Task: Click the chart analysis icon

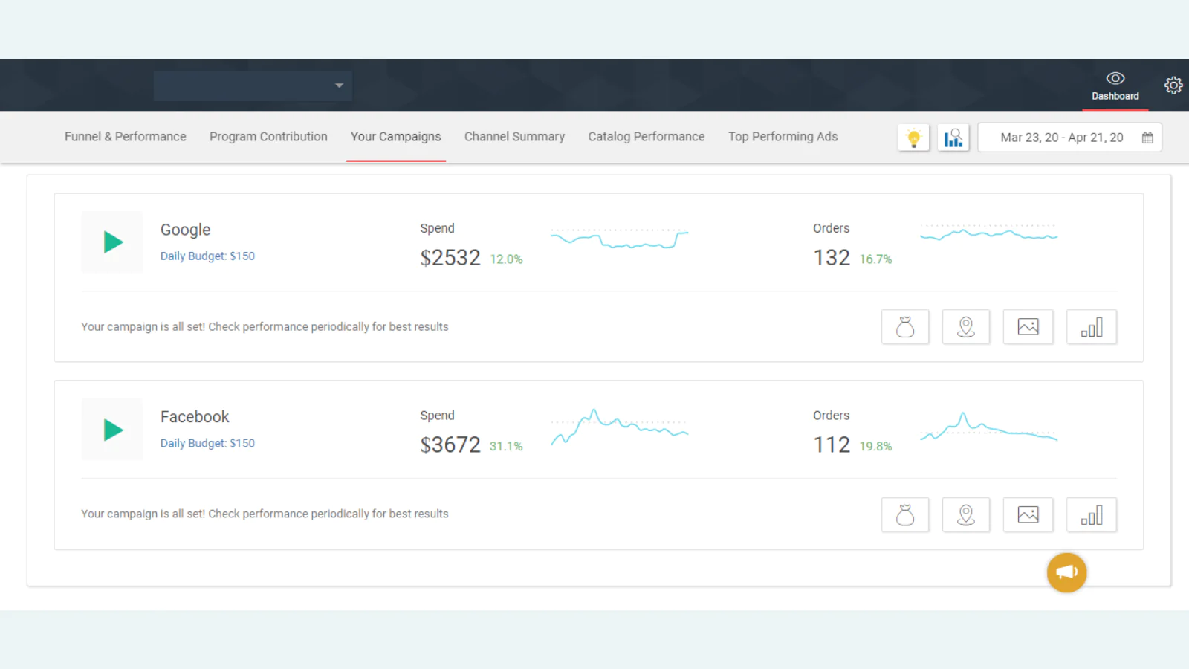Action: click(x=953, y=138)
